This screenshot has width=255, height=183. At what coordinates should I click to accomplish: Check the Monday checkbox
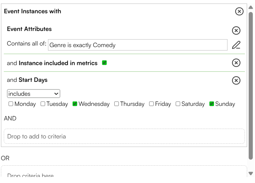click(x=11, y=104)
